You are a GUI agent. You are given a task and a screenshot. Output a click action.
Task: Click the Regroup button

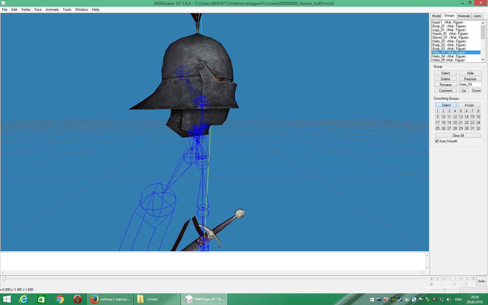tap(470, 79)
